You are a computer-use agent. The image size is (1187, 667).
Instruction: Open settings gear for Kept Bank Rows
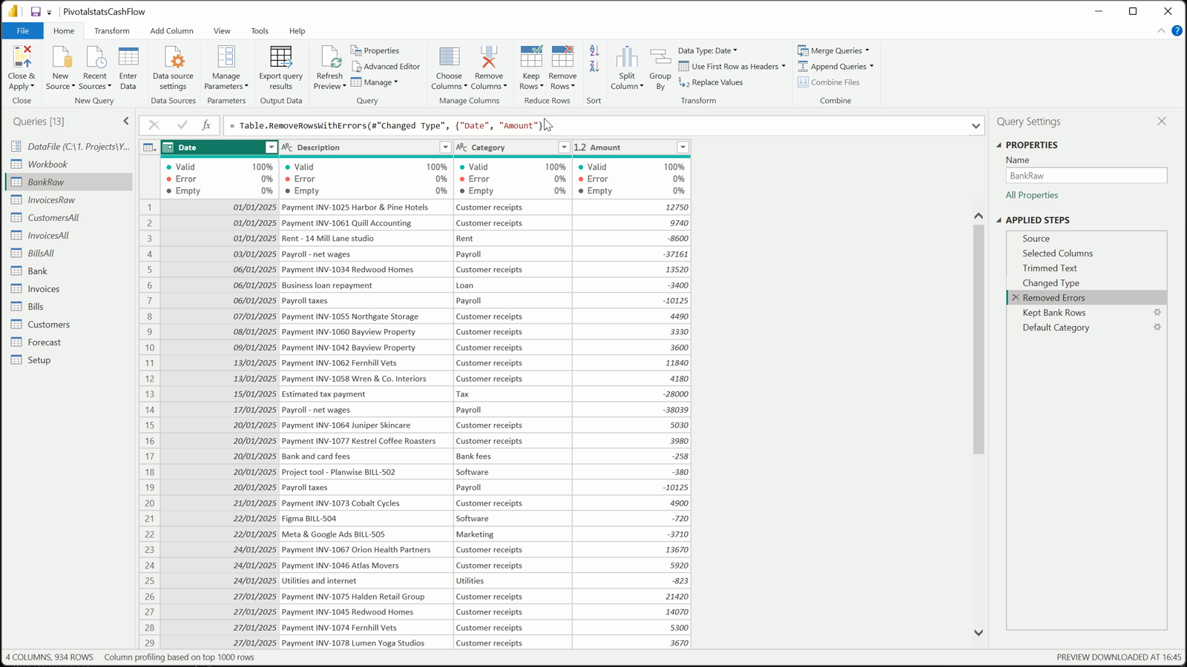[1157, 313]
